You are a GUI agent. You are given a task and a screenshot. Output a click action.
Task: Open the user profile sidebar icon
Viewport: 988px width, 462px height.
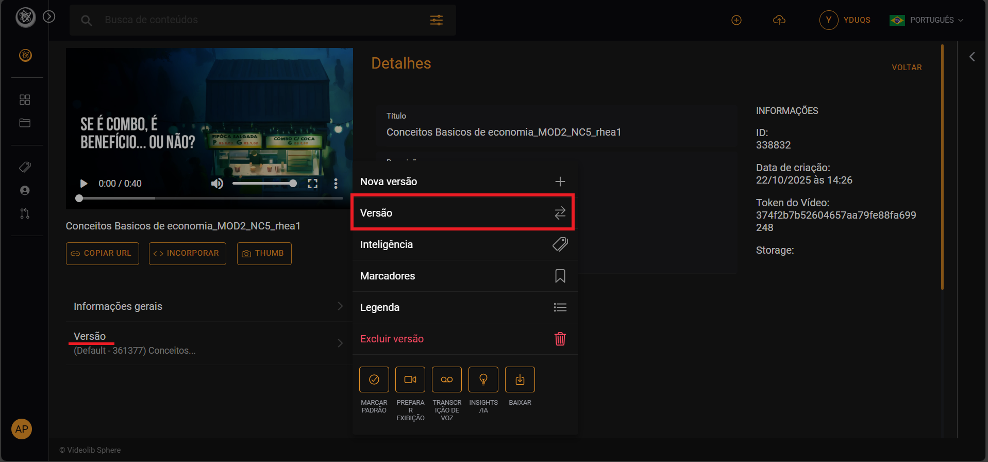[x=25, y=190]
